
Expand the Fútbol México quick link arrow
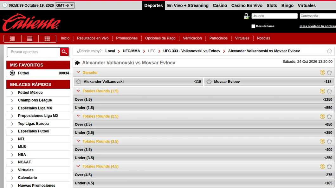[12, 93]
